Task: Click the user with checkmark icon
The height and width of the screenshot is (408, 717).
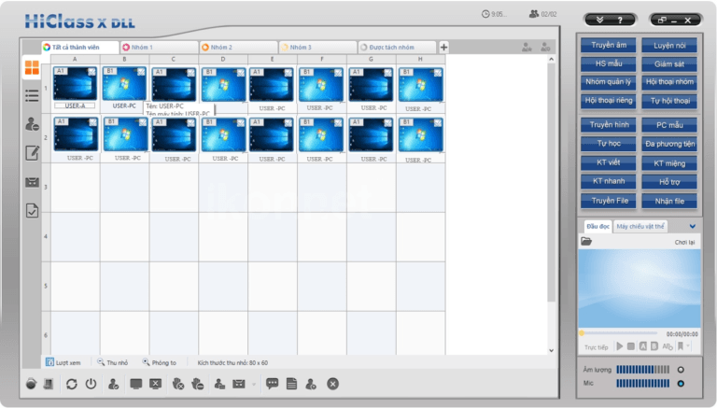Action: tap(113, 384)
